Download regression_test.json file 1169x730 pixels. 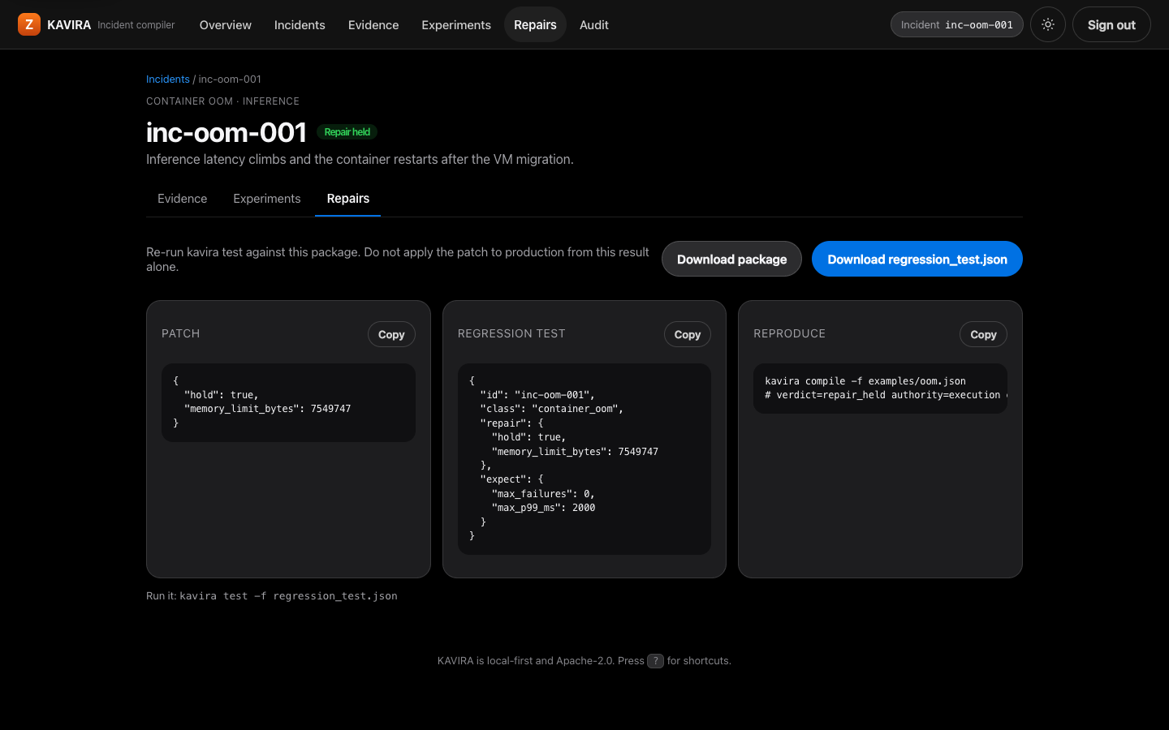pos(917,259)
